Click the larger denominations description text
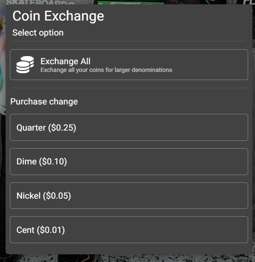Screen dimensions: 255x262 [106, 70]
